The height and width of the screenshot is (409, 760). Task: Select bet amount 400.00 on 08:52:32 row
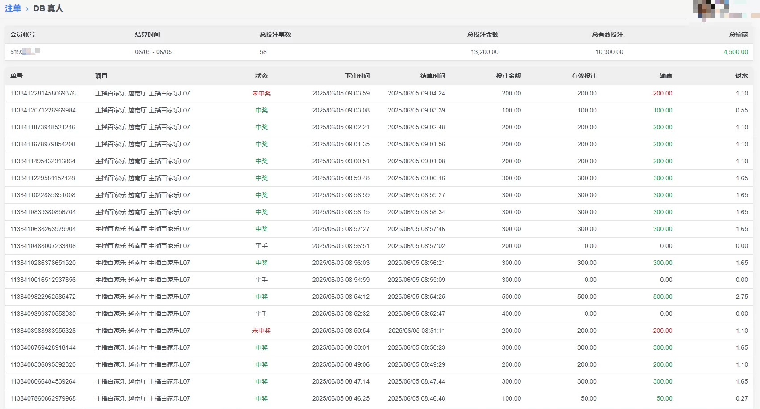pos(511,314)
